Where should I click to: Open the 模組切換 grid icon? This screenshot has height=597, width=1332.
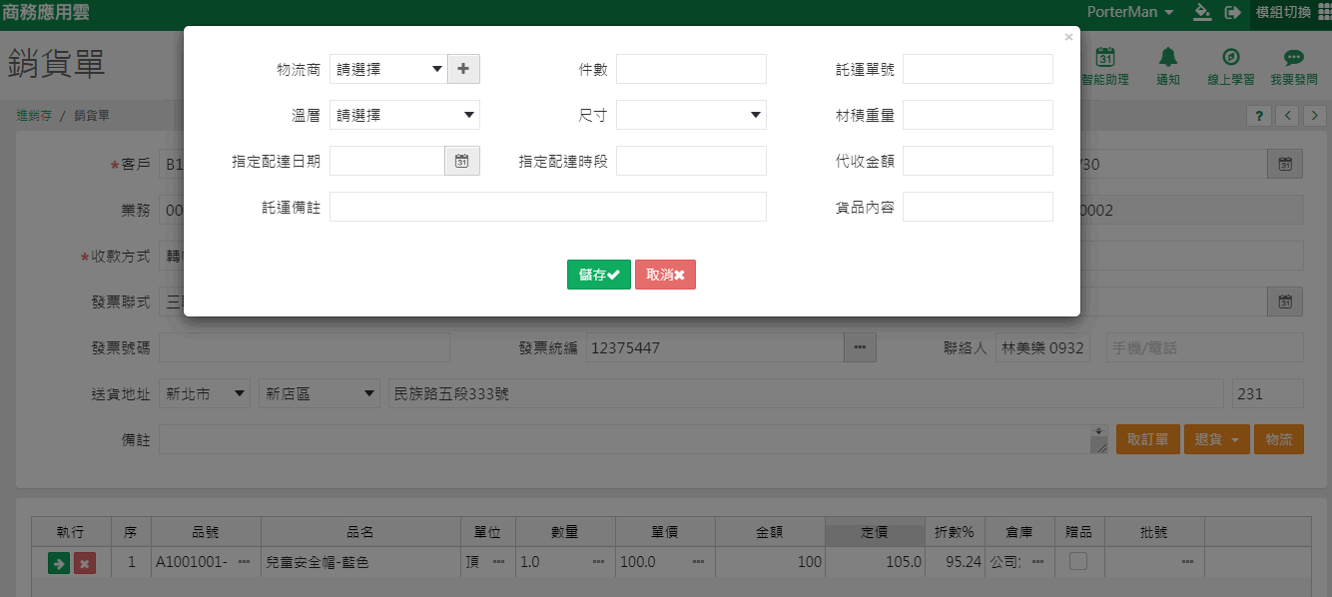coord(1324,12)
